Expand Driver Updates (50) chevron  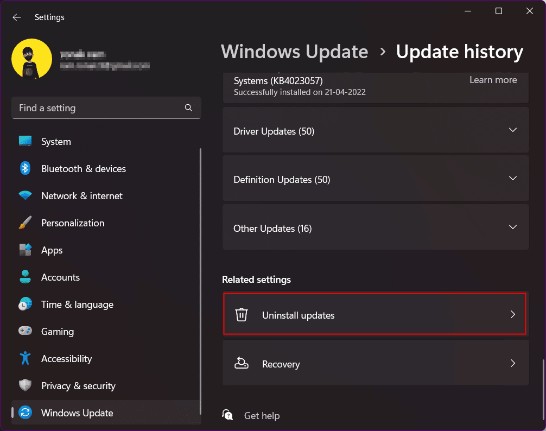coord(512,130)
